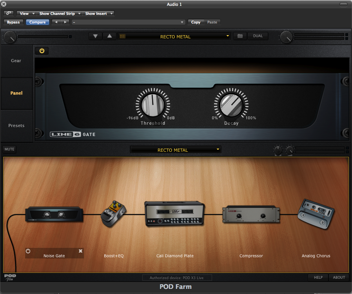The image size is (352, 294).
Task: Expand the Show Channel Strip dropdown
Action: pos(60,13)
